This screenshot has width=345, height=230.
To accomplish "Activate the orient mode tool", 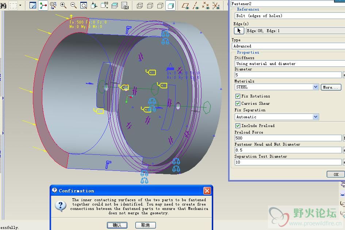I will (53, 5).
